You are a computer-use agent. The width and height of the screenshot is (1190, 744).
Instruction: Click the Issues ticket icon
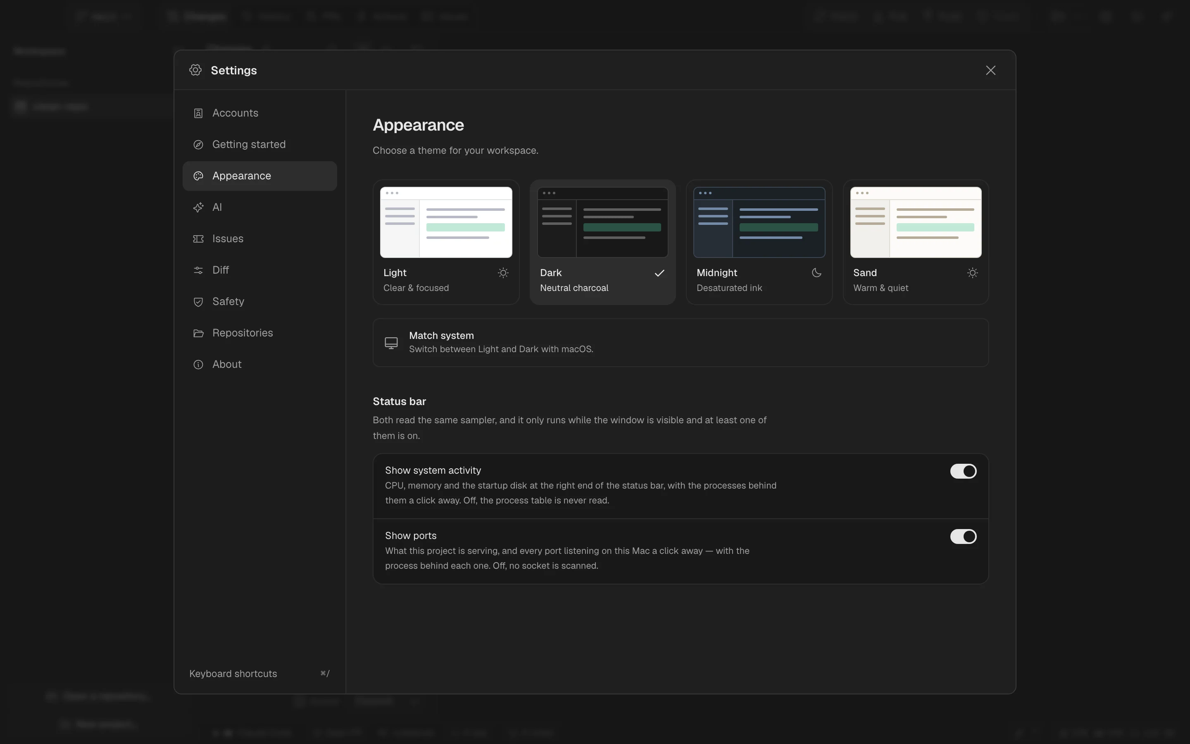point(198,239)
